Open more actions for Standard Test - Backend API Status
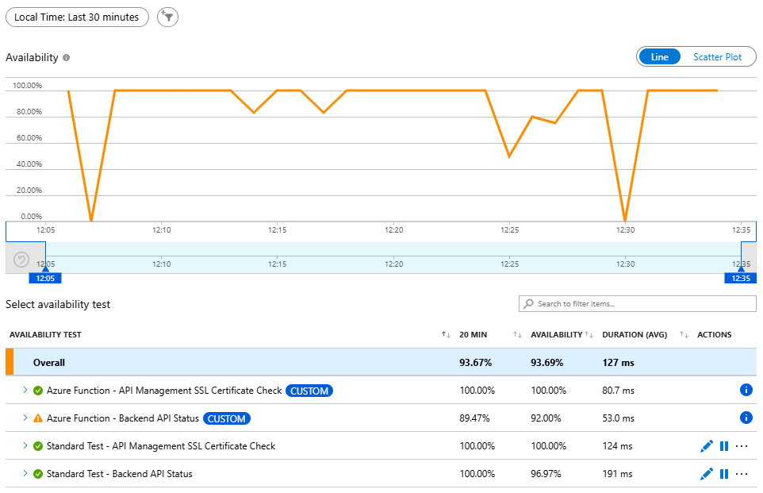 click(x=742, y=473)
